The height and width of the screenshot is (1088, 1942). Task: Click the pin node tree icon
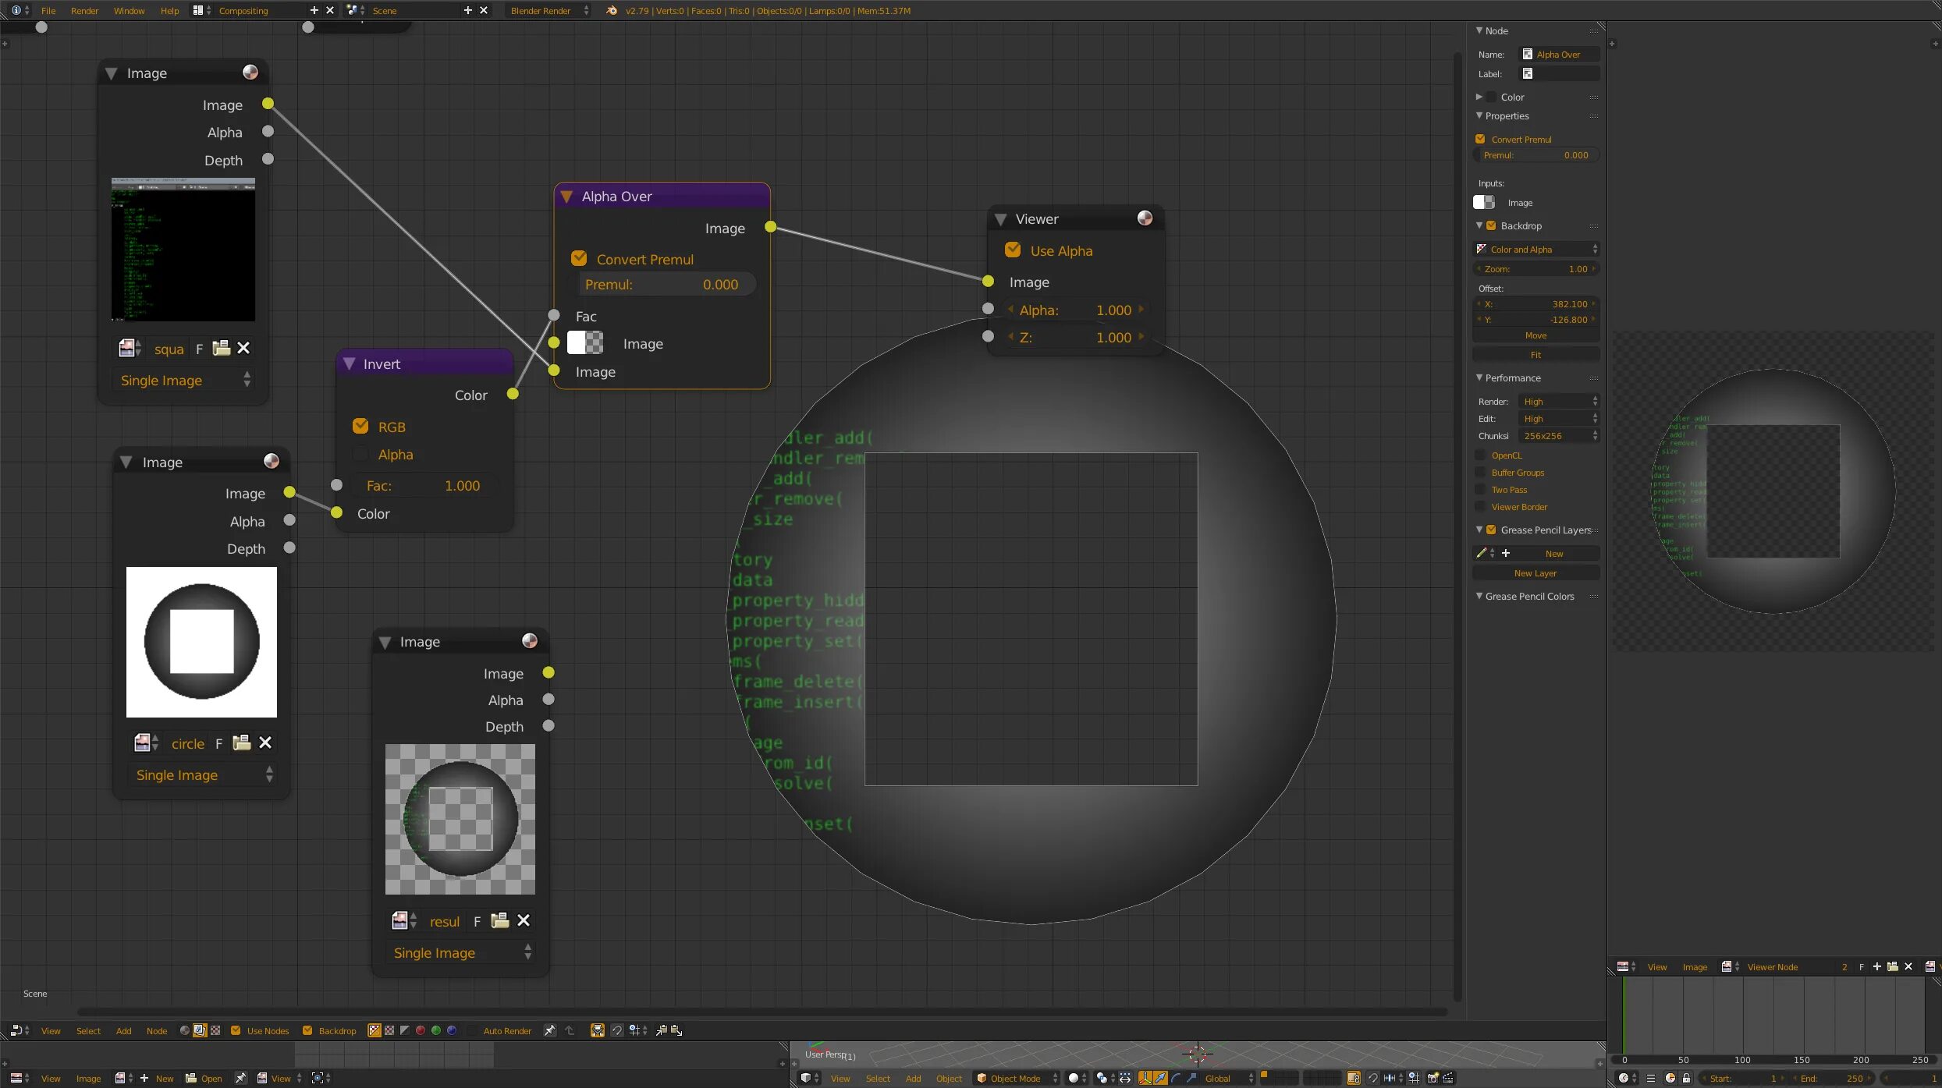(x=550, y=1030)
